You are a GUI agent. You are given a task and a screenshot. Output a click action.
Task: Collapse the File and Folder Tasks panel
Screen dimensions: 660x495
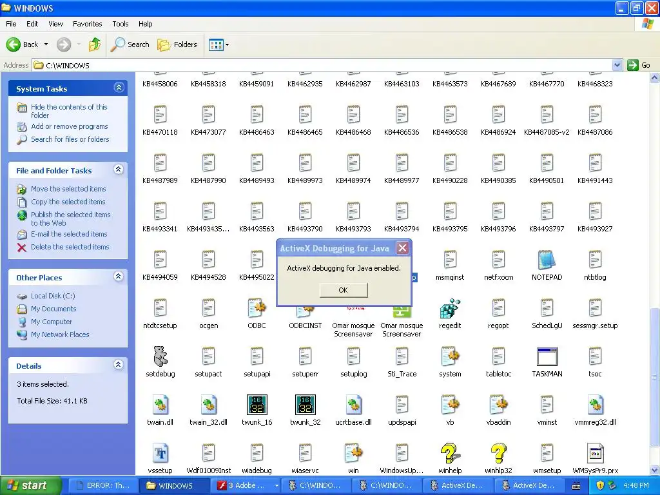point(119,170)
